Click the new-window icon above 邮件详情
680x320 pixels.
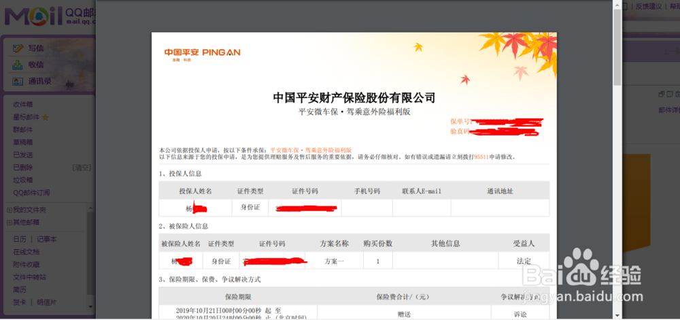(662, 94)
